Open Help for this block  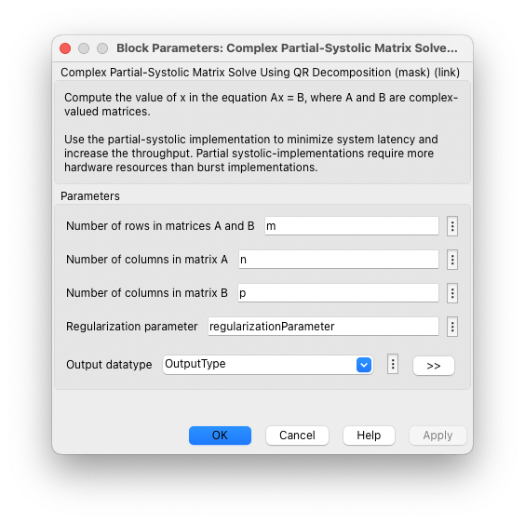369,436
